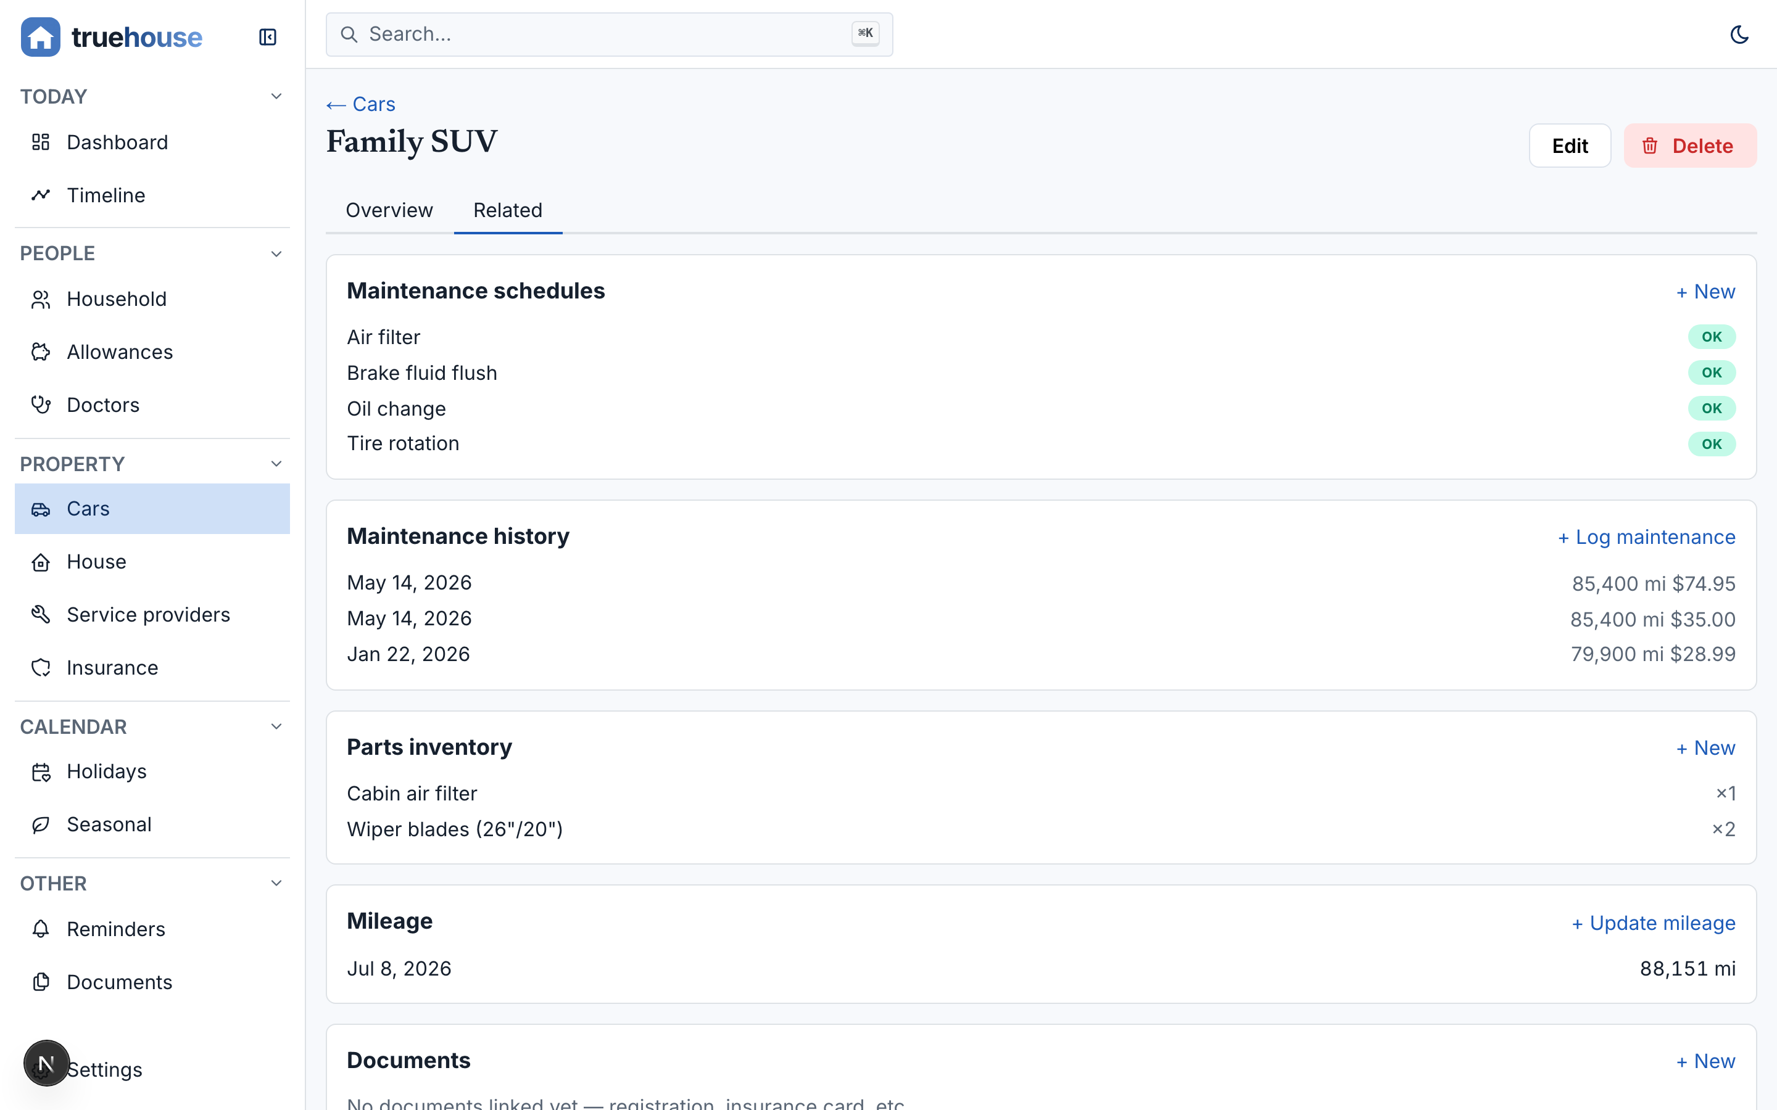The width and height of the screenshot is (1777, 1110).
Task: Select the Insurance shield icon
Action: 41,667
